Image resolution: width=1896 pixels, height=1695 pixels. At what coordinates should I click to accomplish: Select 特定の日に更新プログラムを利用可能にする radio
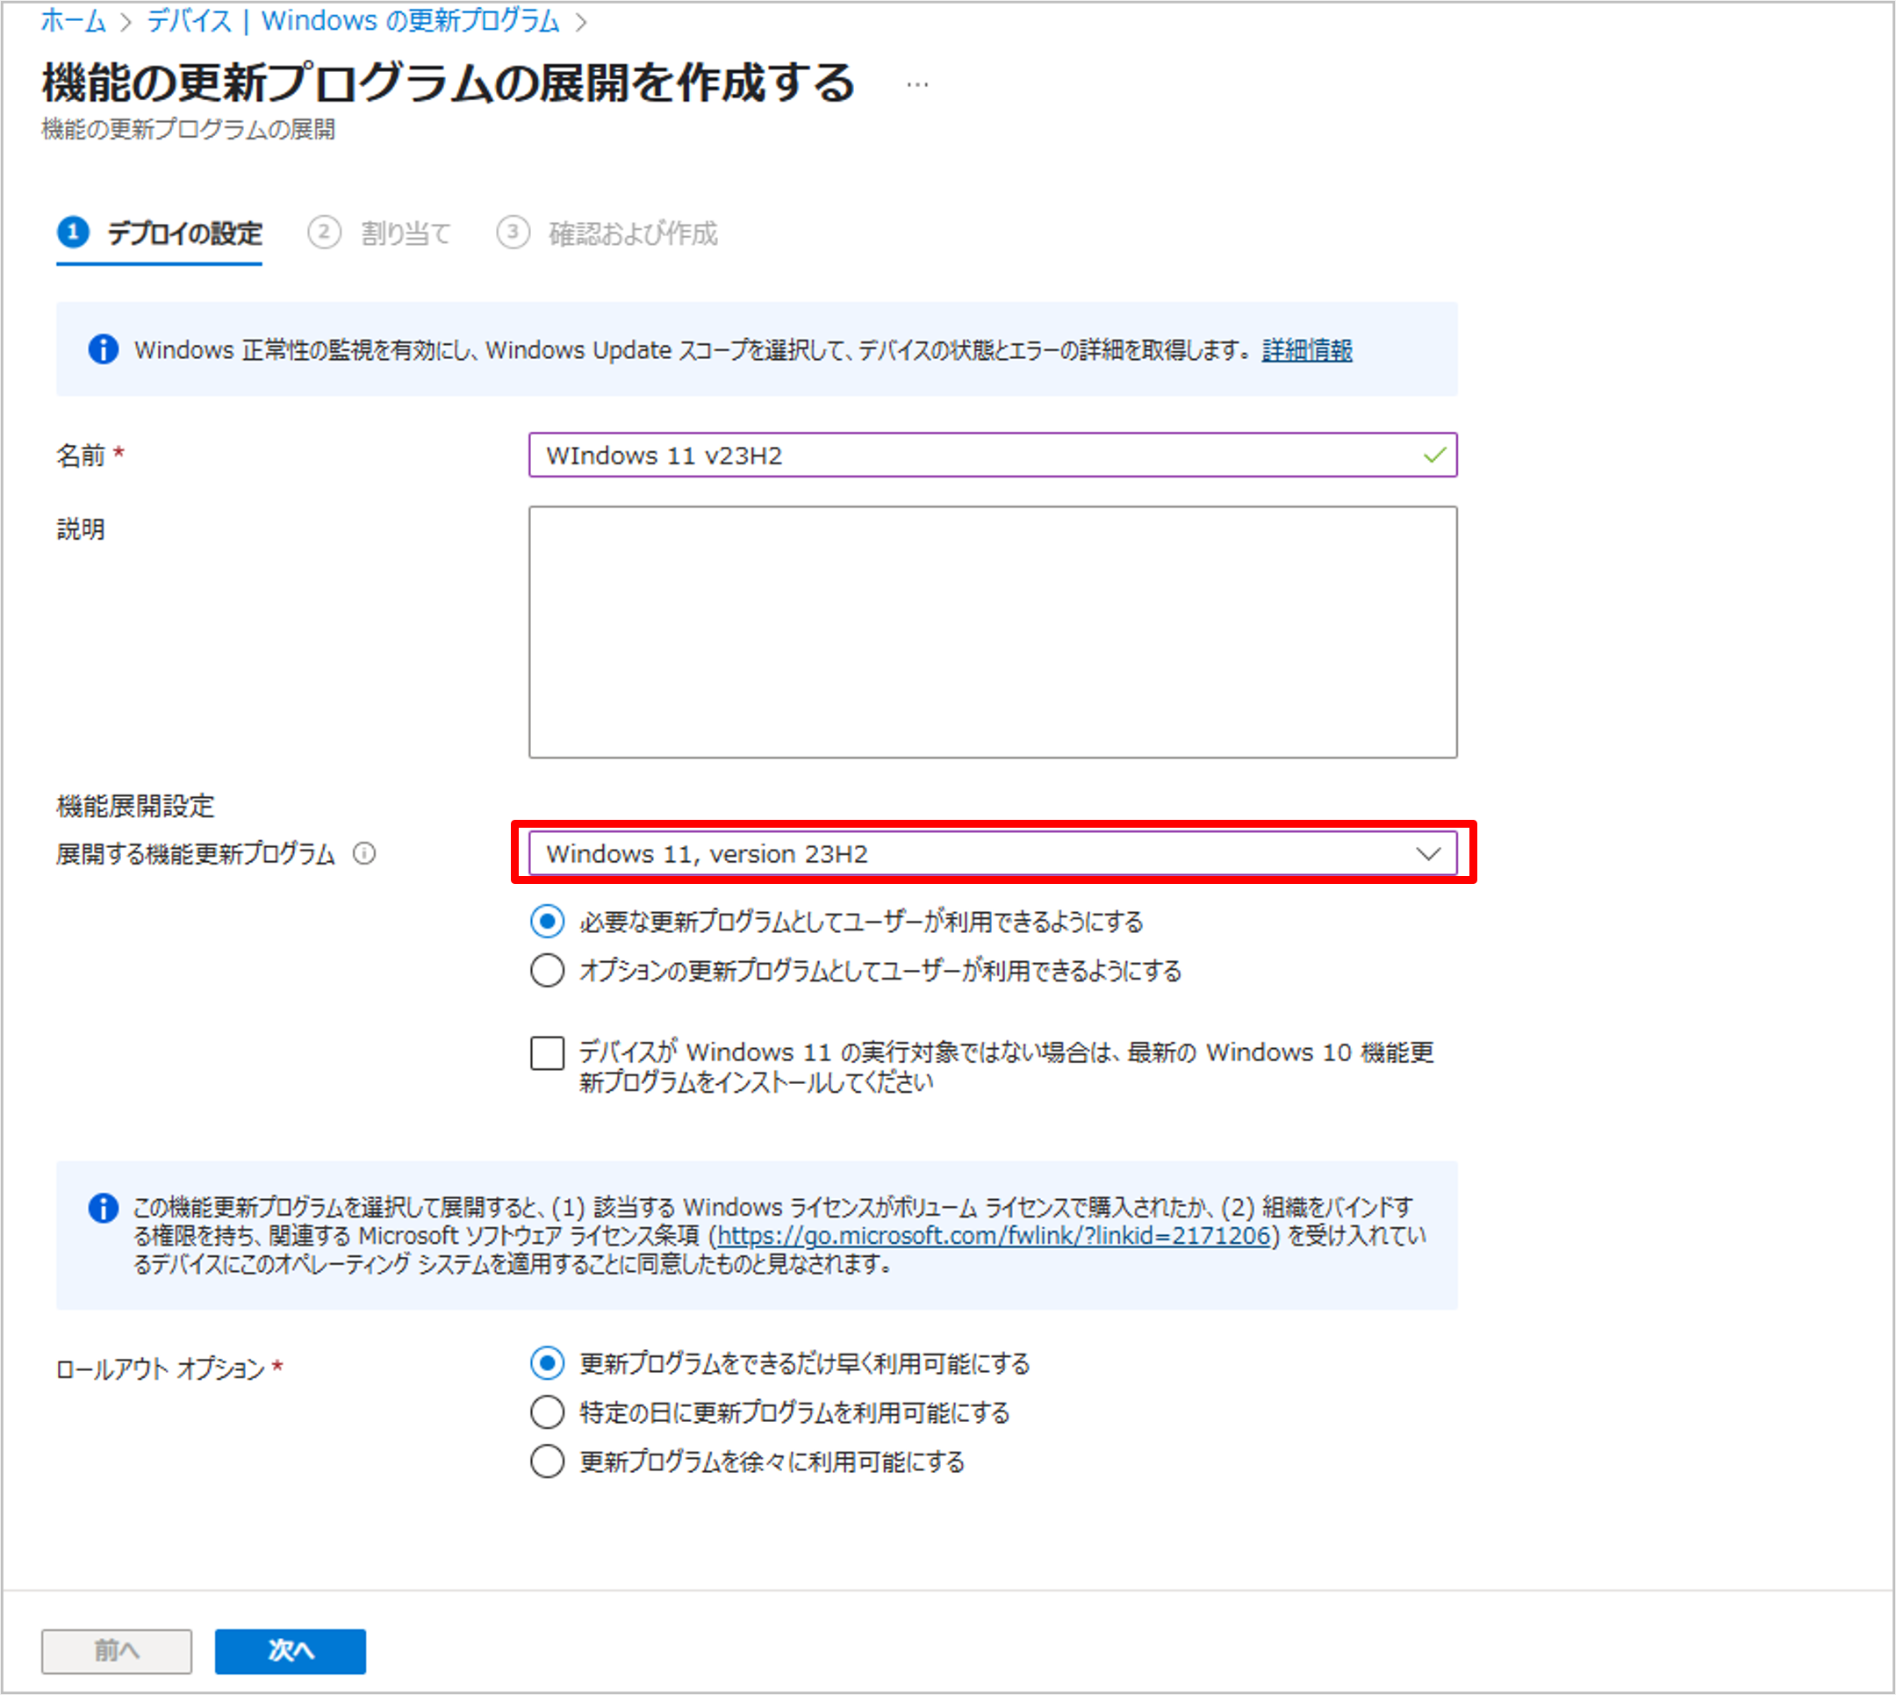pos(547,1411)
